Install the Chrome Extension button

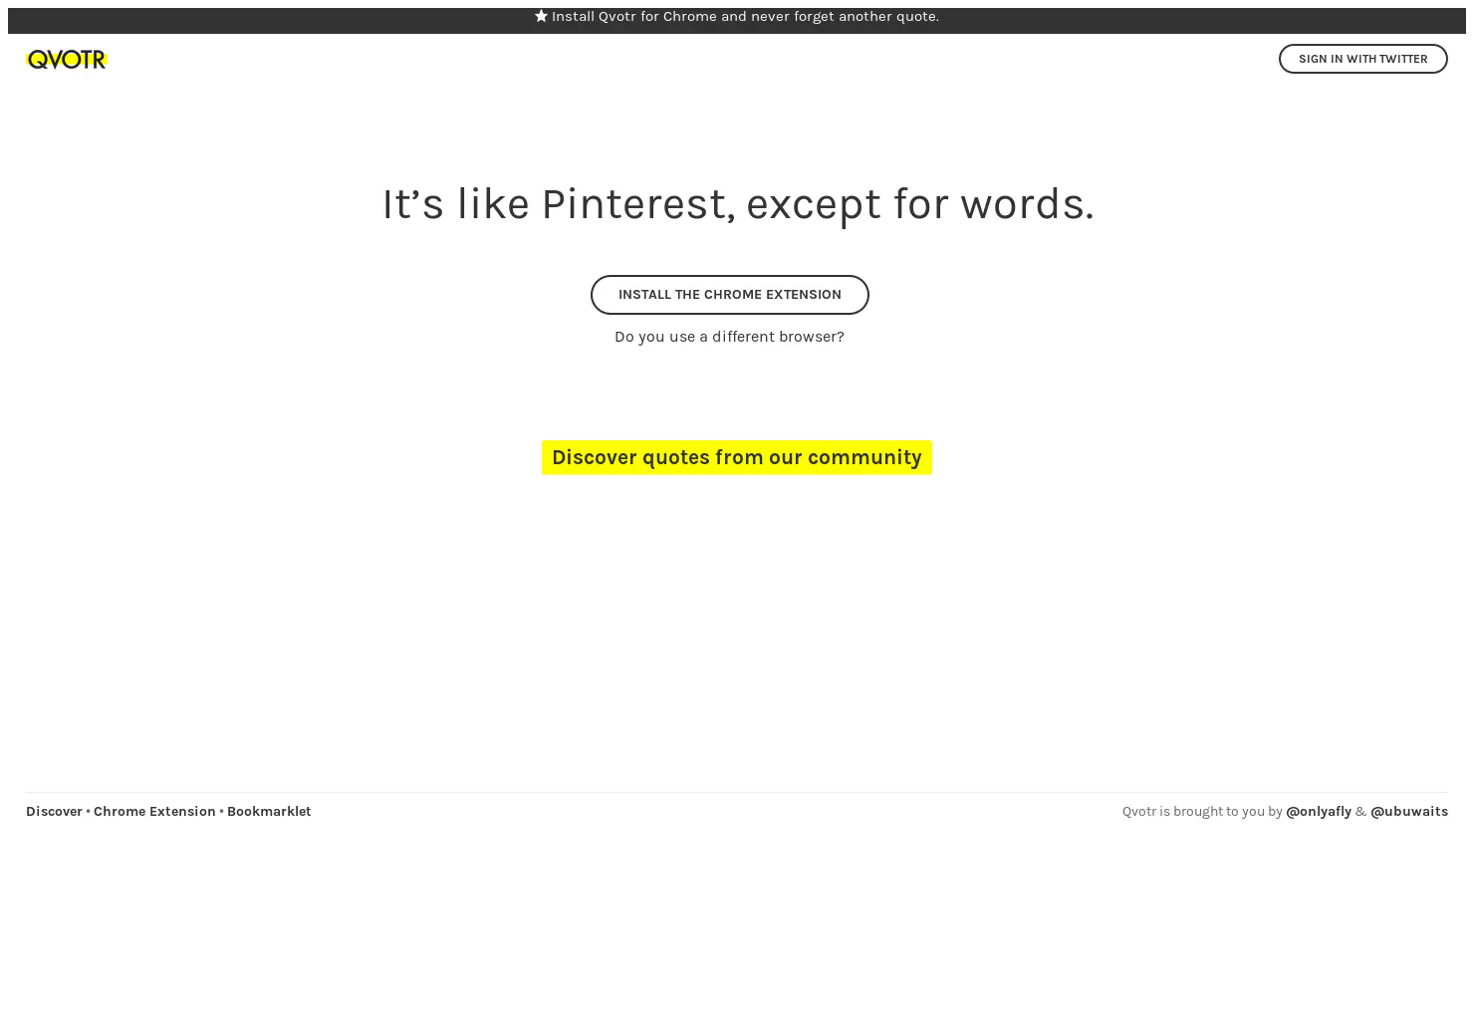(729, 295)
